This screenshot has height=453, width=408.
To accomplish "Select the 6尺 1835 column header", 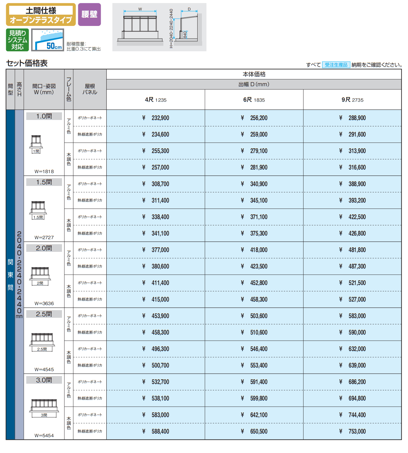I will 254,100.
